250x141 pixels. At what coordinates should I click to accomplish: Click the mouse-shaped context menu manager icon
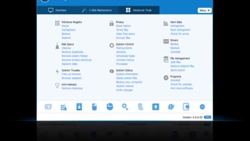(x=95, y=107)
